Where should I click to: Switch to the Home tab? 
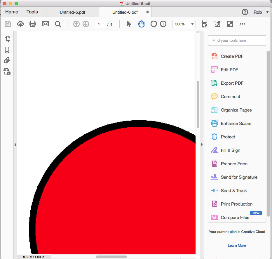point(11,12)
